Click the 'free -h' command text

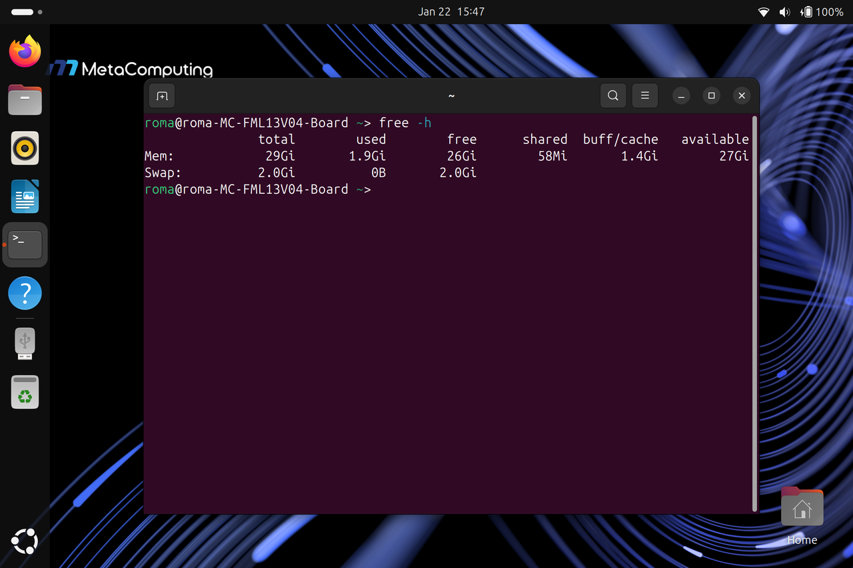pos(405,123)
